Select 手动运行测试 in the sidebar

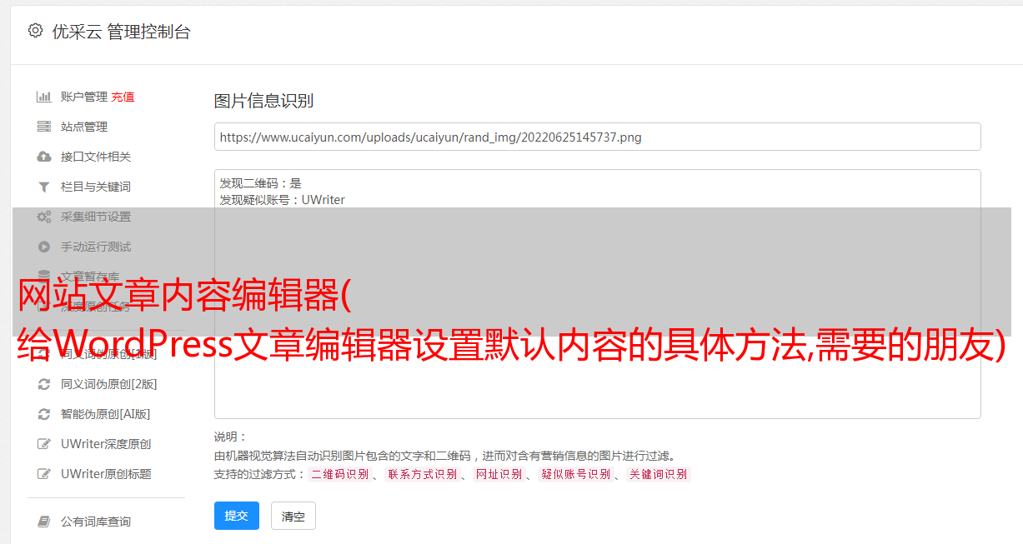(x=96, y=247)
